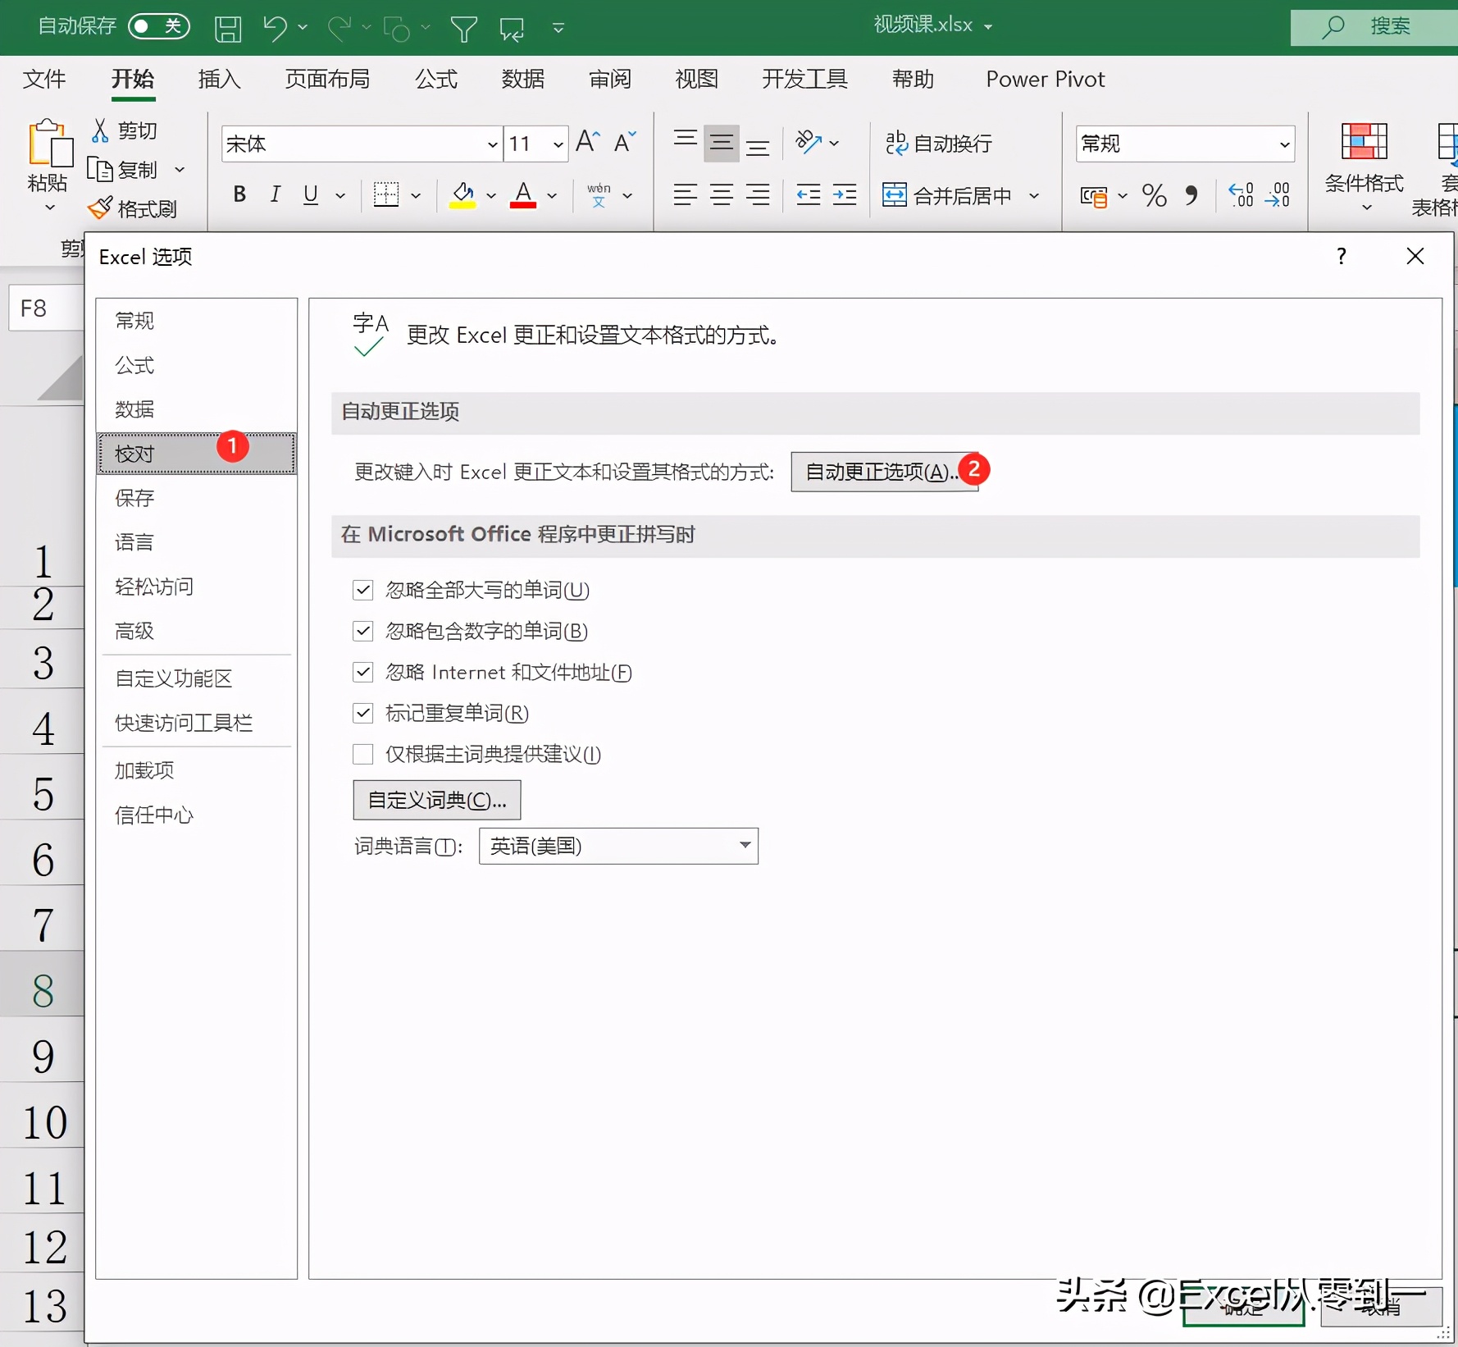1458x1347 pixels.
Task: Click 自定义词典(C) button
Action: (437, 800)
